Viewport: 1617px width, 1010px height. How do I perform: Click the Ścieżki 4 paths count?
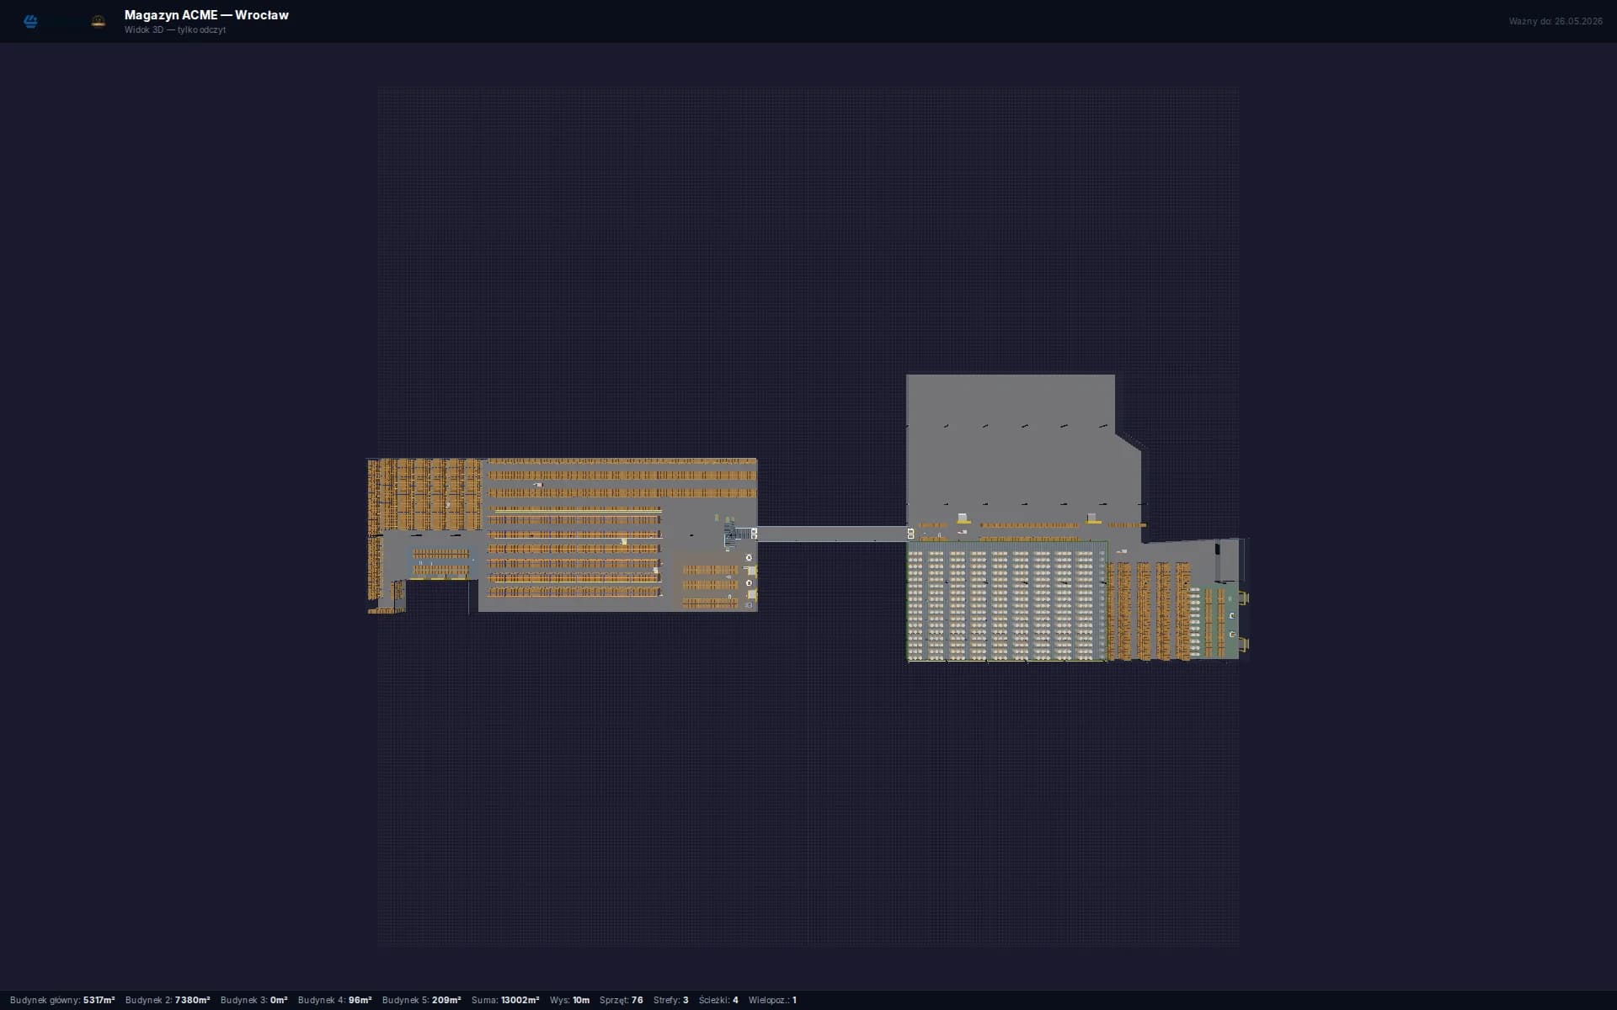coord(718,1000)
